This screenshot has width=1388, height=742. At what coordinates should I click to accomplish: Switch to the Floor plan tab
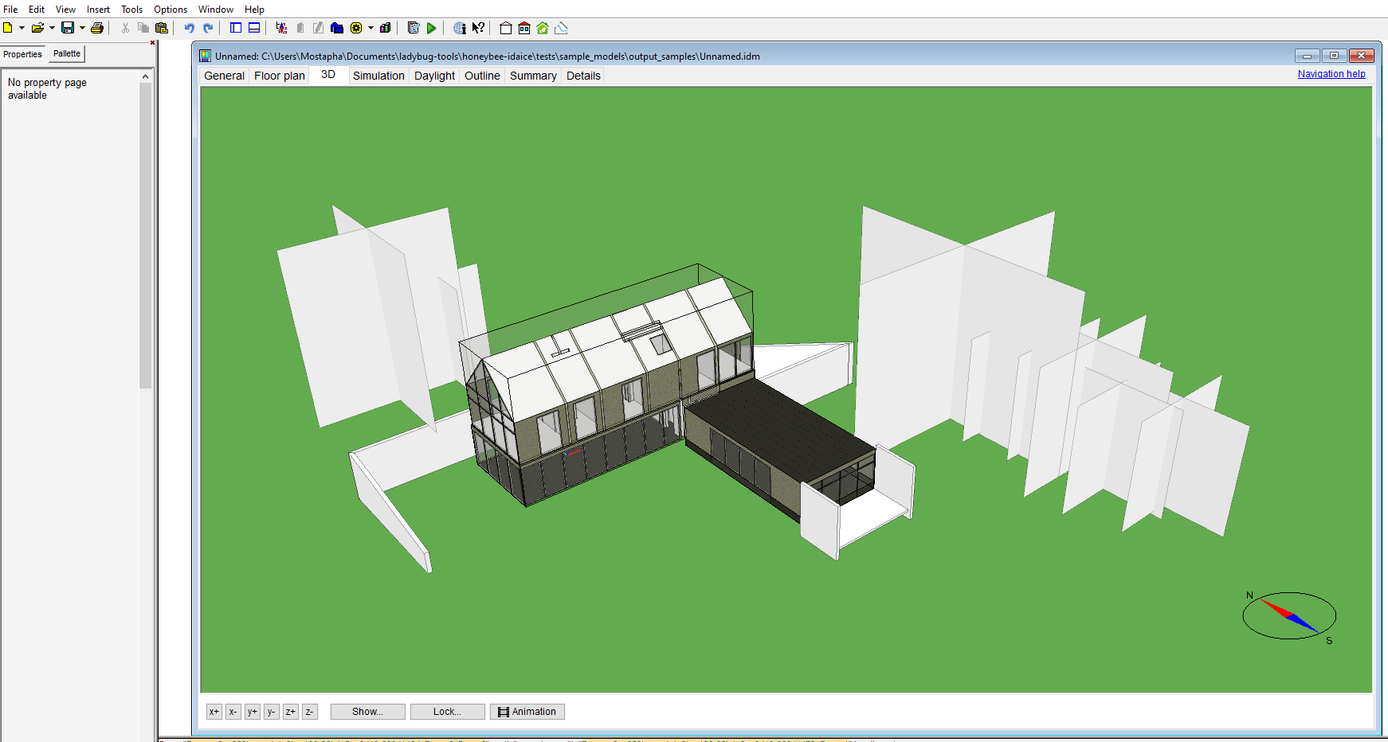(x=279, y=76)
